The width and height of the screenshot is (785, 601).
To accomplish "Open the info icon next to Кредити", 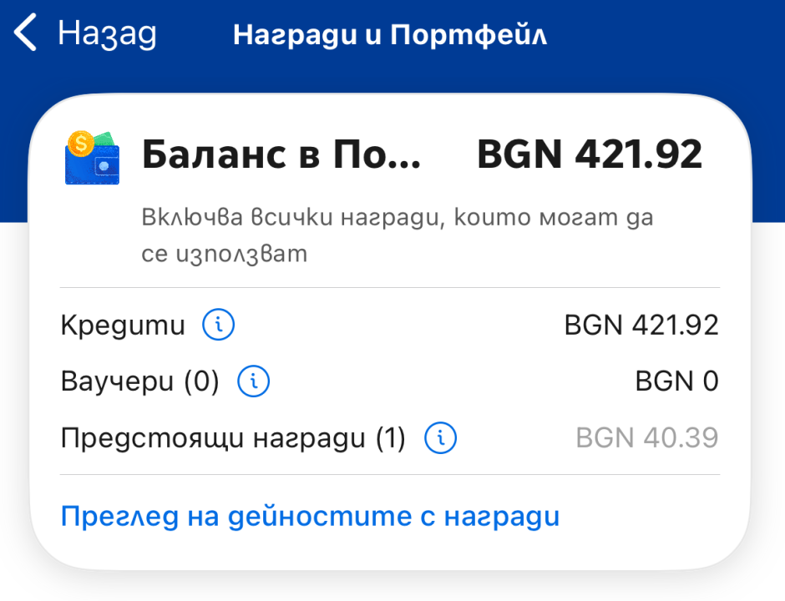I will tap(219, 325).
